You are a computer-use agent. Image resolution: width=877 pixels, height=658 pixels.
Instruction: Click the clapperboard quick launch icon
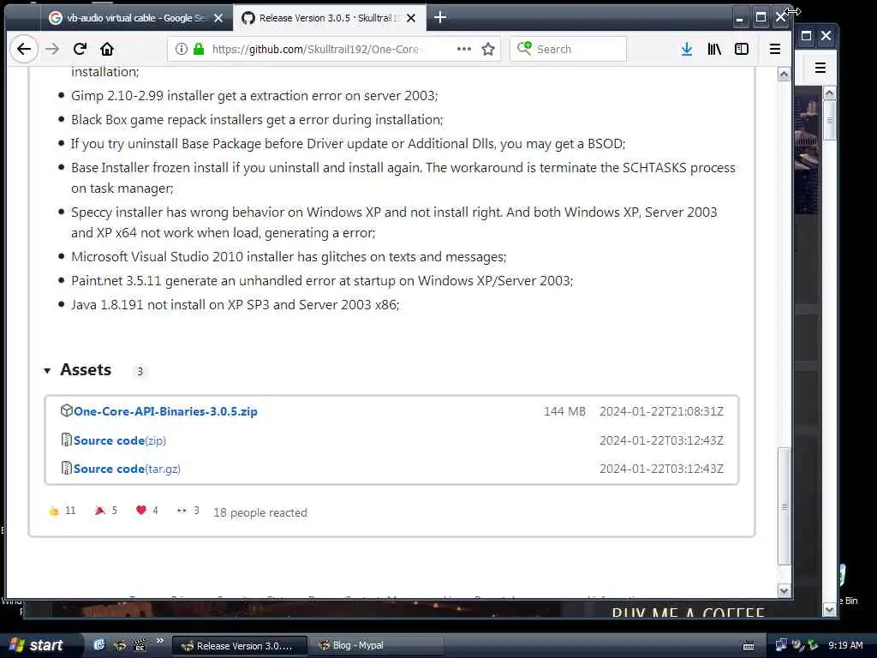pyautogui.click(x=140, y=645)
